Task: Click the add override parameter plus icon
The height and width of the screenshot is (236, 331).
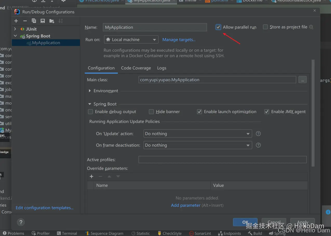Action: (91, 176)
